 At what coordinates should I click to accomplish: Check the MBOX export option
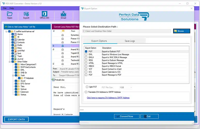tap(86, 66)
